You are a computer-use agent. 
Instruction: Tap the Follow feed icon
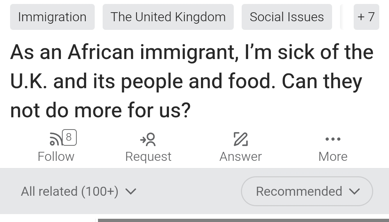(55, 139)
